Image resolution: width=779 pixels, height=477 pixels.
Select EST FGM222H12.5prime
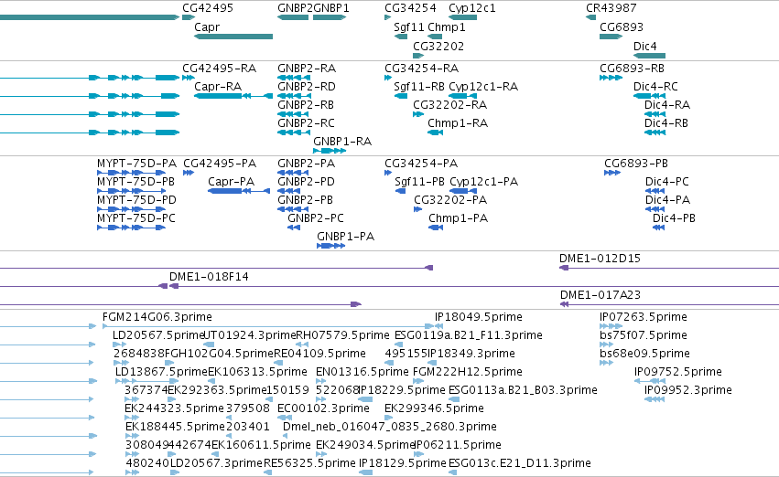coord(468,373)
